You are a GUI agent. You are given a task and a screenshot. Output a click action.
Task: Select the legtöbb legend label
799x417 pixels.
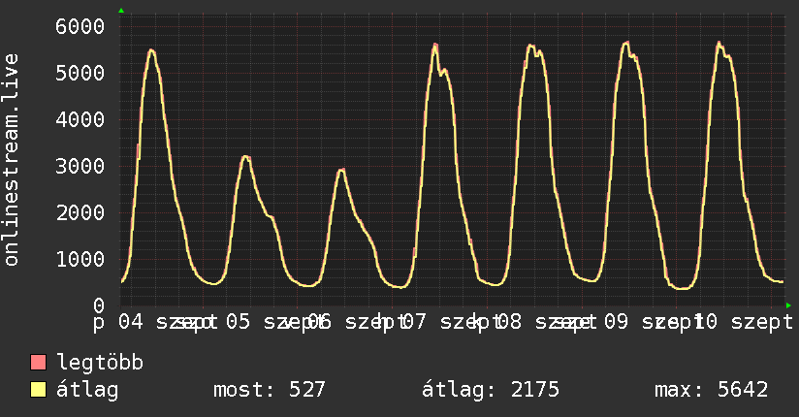pyautogui.click(x=100, y=362)
